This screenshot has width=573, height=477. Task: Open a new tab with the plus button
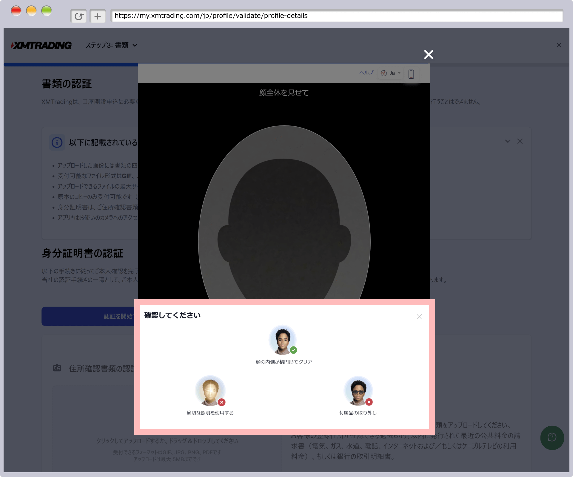point(98,16)
